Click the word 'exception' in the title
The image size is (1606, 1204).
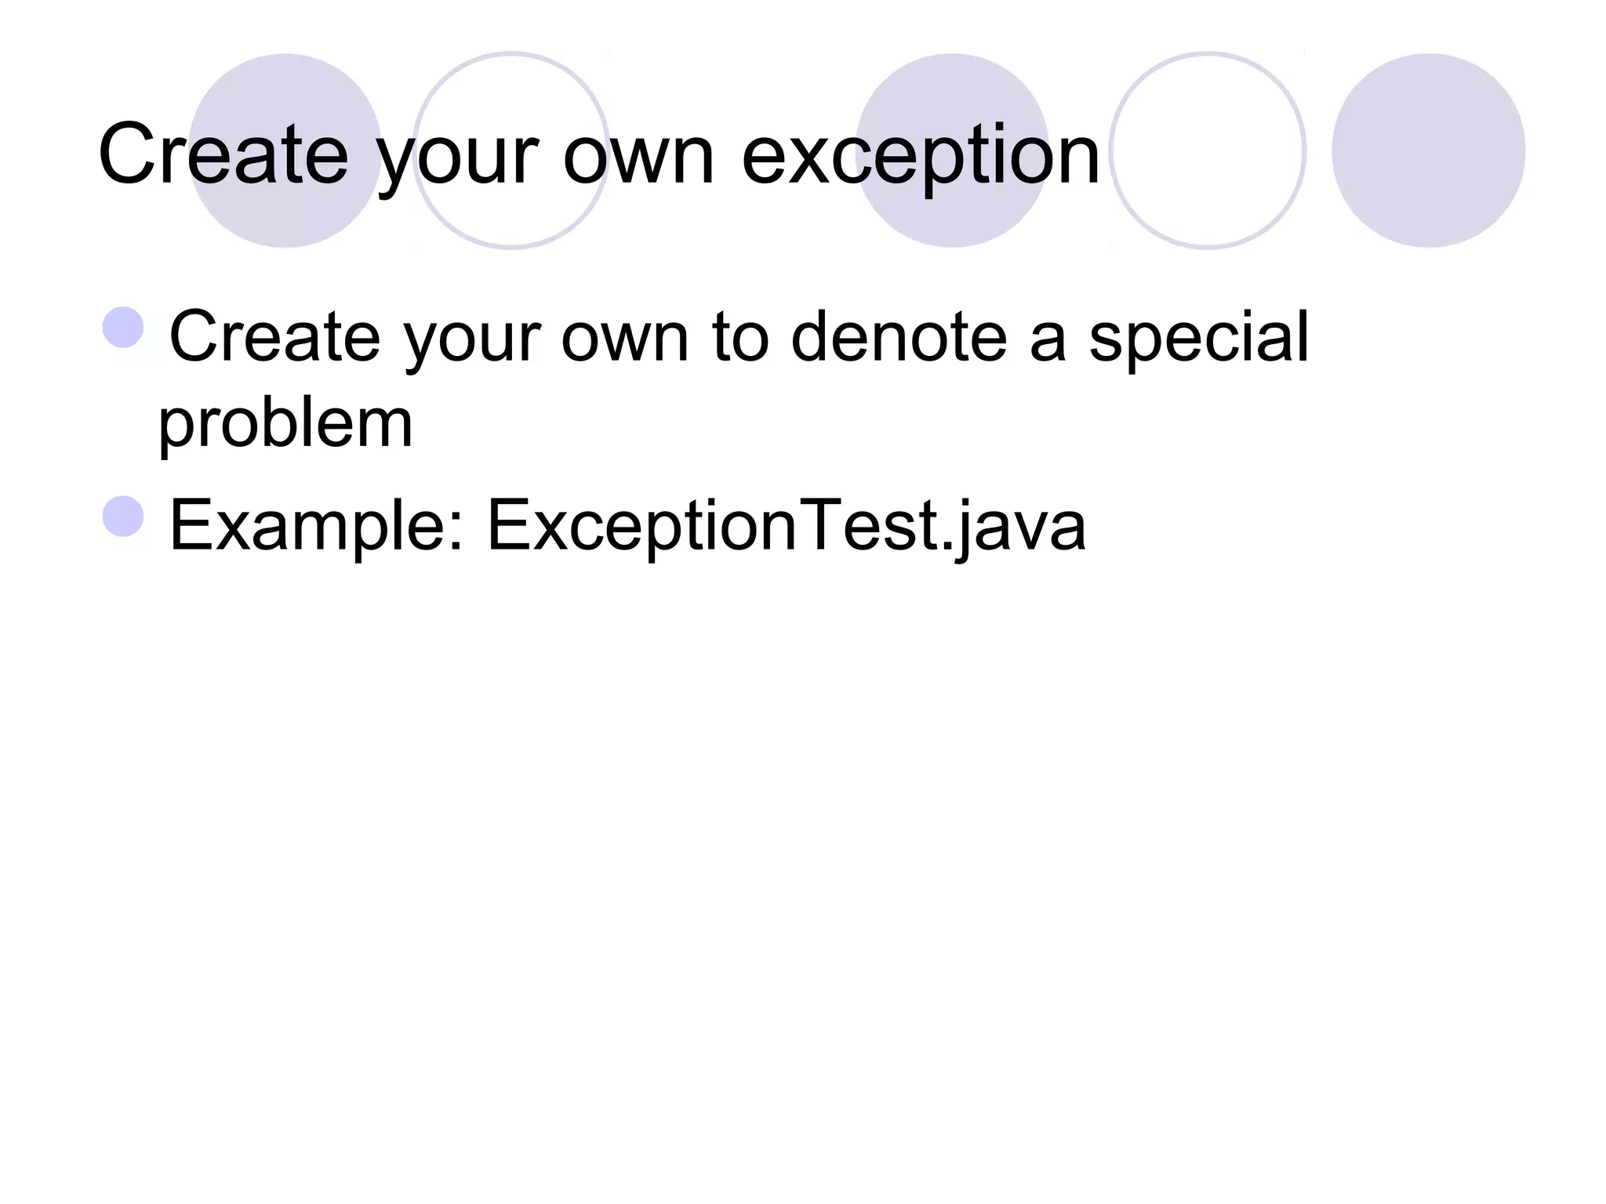click(x=921, y=157)
